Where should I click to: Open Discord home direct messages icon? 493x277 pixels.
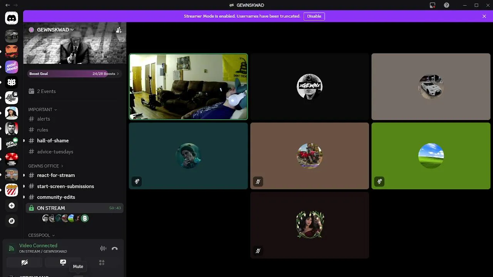(x=12, y=18)
